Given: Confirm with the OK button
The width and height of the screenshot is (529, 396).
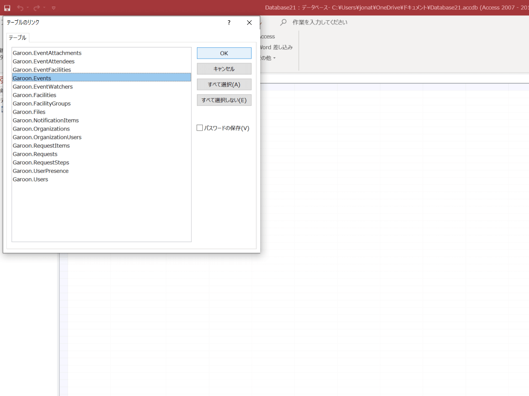Looking at the screenshot, I should [224, 53].
